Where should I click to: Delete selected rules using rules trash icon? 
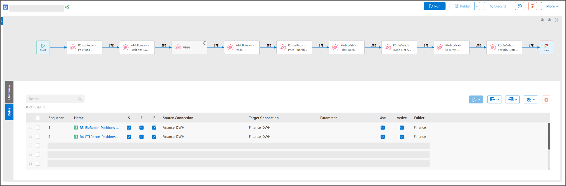point(546,100)
